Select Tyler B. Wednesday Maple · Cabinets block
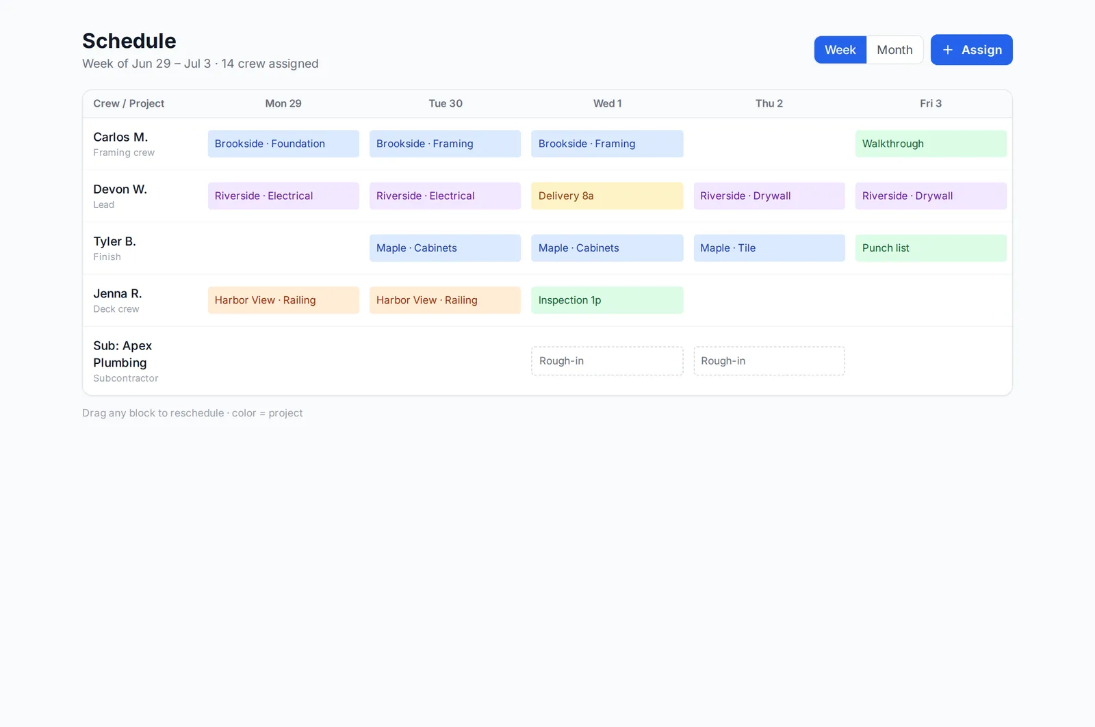1095x727 pixels. (607, 248)
